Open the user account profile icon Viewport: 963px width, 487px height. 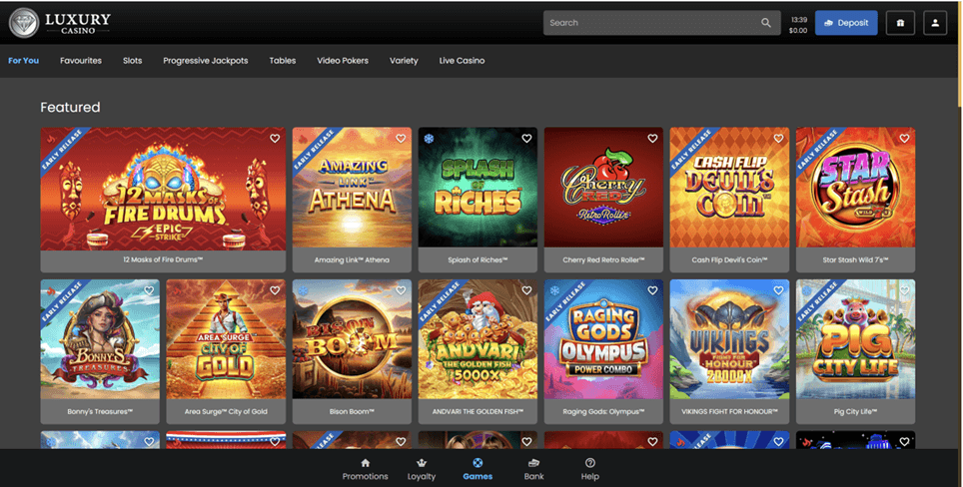(x=935, y=23)
